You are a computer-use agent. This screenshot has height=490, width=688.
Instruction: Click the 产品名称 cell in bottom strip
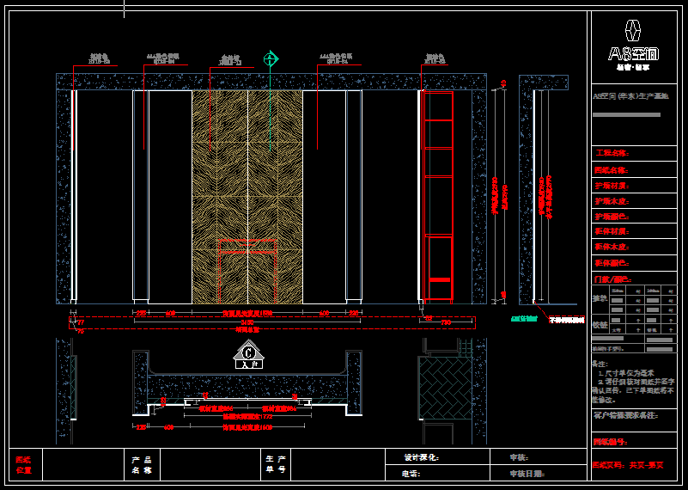[x=141, y=465]
